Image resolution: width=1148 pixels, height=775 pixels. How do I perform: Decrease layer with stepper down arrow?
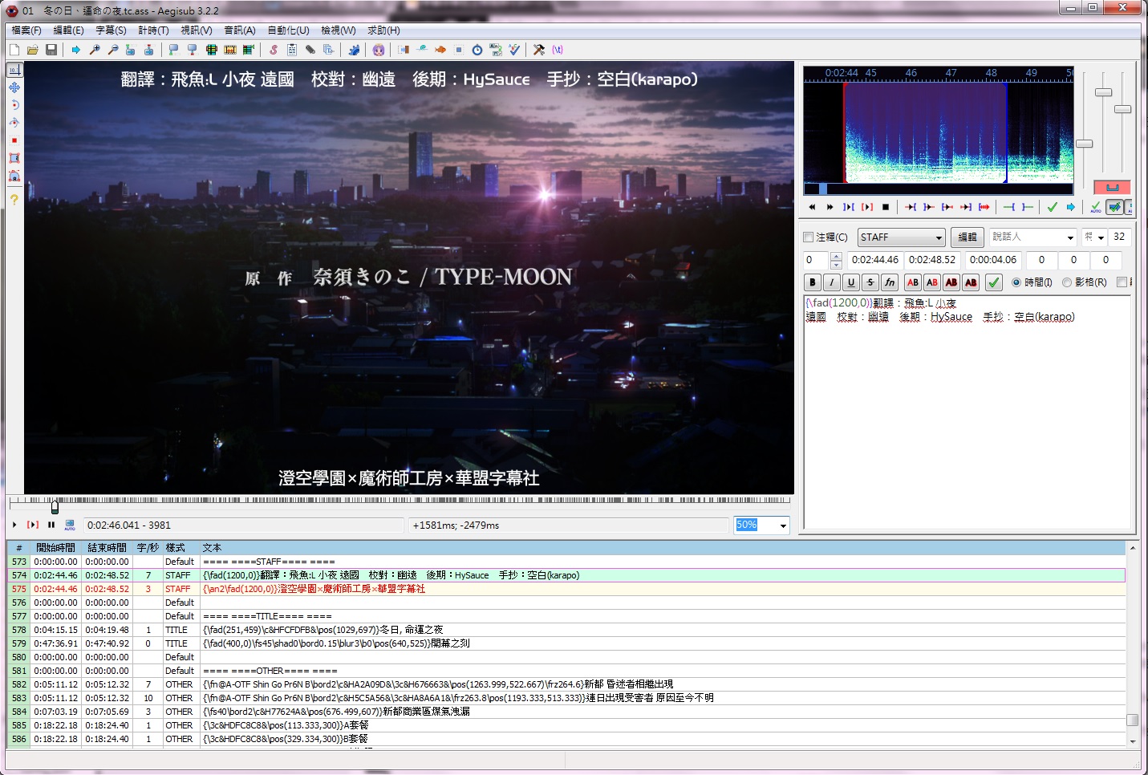[836, 264]
